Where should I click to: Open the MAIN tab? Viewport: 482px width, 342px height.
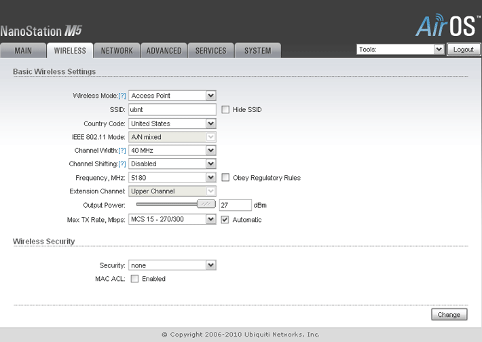(23, 50)
